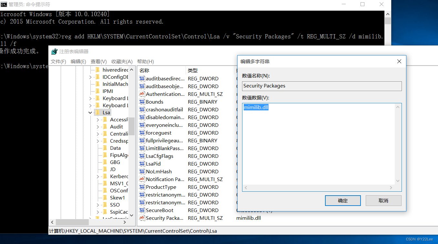The image size is (438, 244).
Task: Select the auditbaseobje... value icon
Action: click(142, 86)
